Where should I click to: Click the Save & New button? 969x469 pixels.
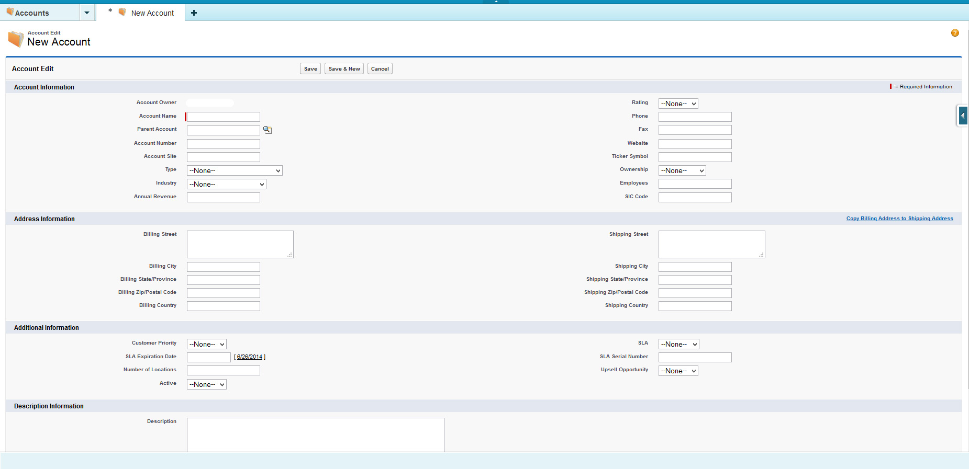tap(344, 69)
